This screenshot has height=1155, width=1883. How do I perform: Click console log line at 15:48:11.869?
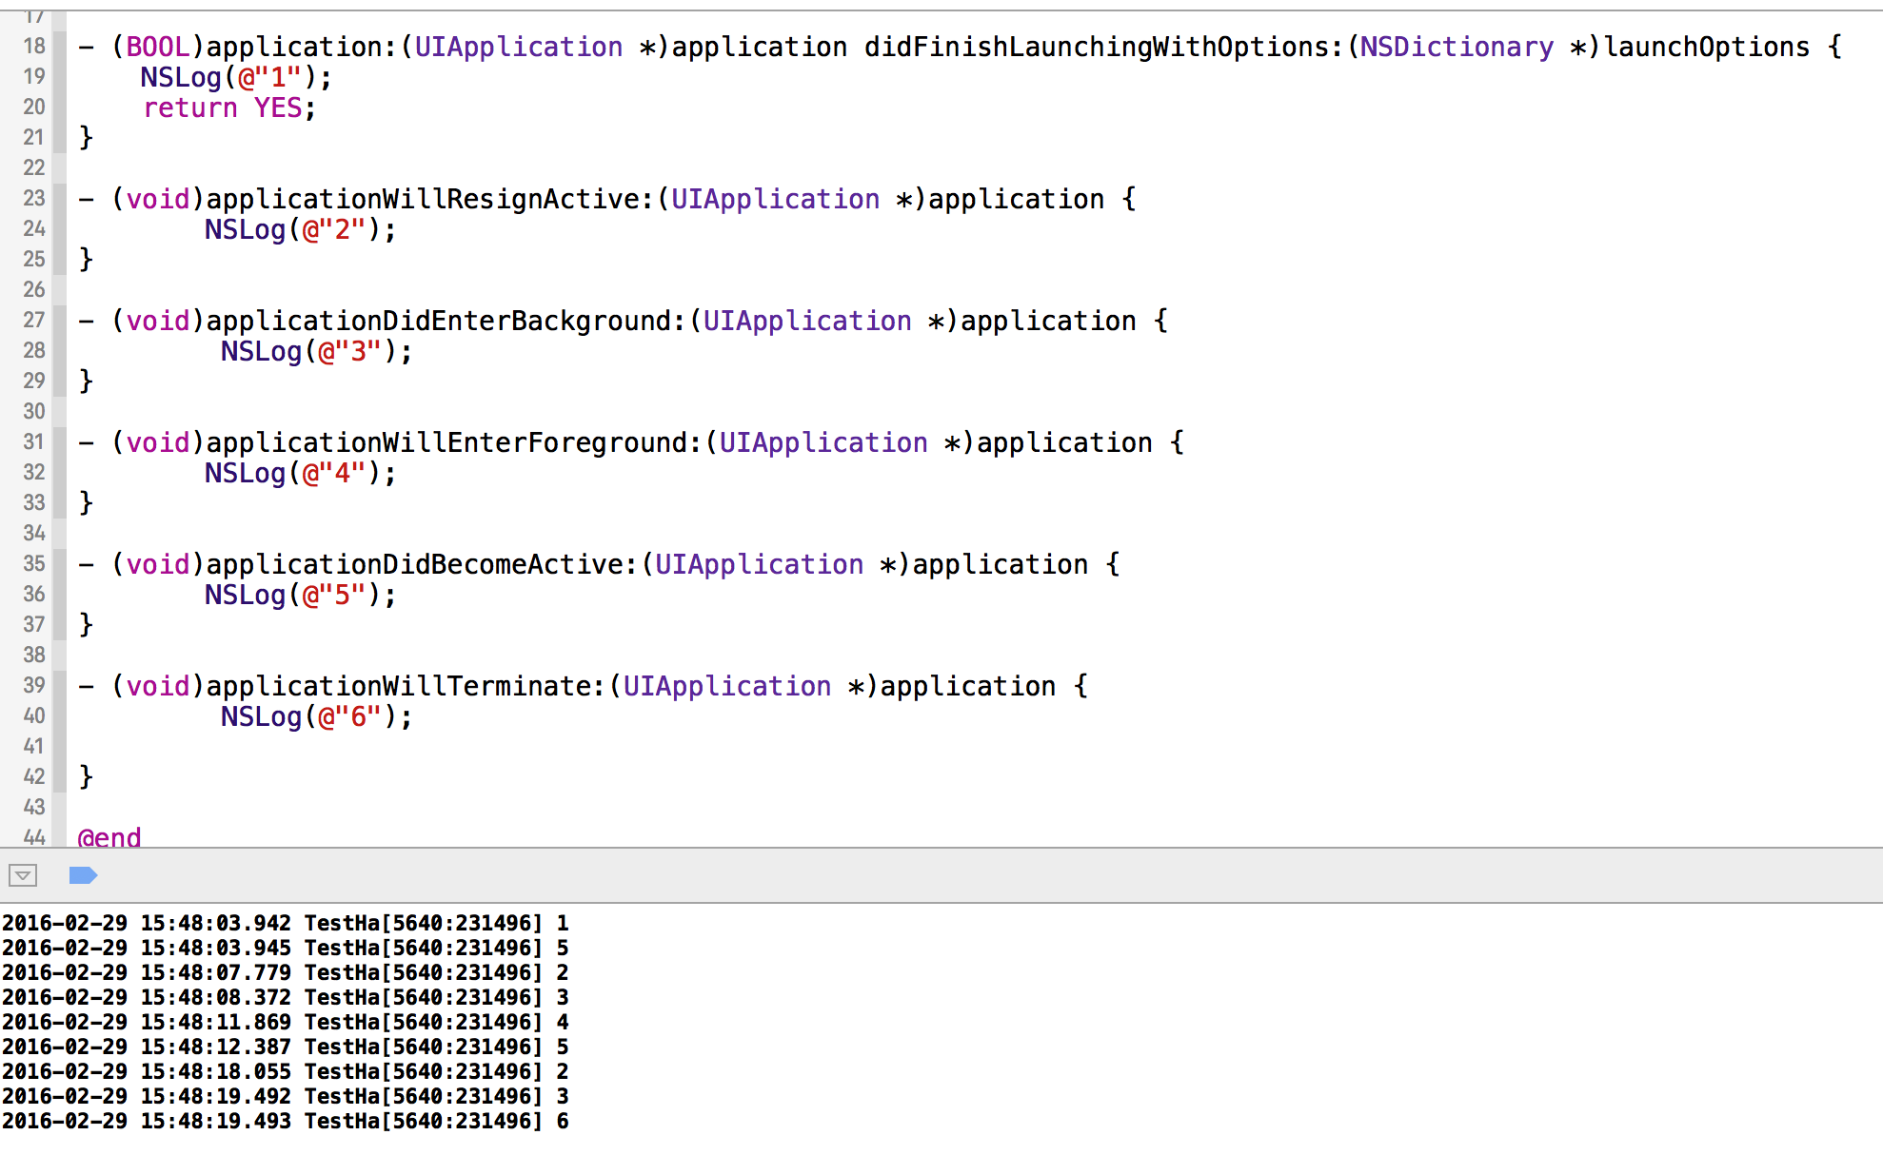[x=286, y=1022]
